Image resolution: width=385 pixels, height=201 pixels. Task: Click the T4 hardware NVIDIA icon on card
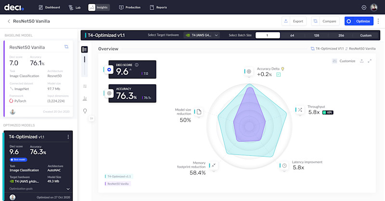12,181
